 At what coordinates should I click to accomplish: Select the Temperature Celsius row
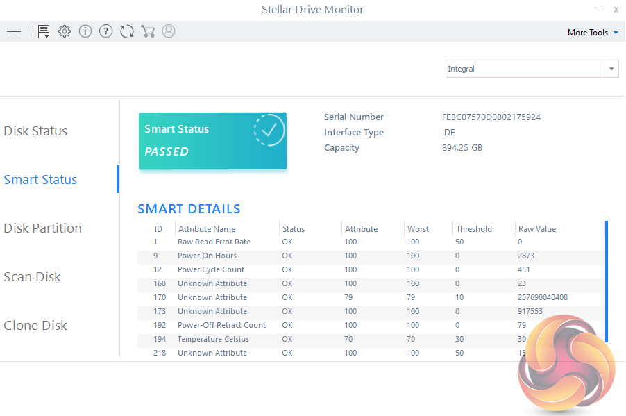point(213,340)
